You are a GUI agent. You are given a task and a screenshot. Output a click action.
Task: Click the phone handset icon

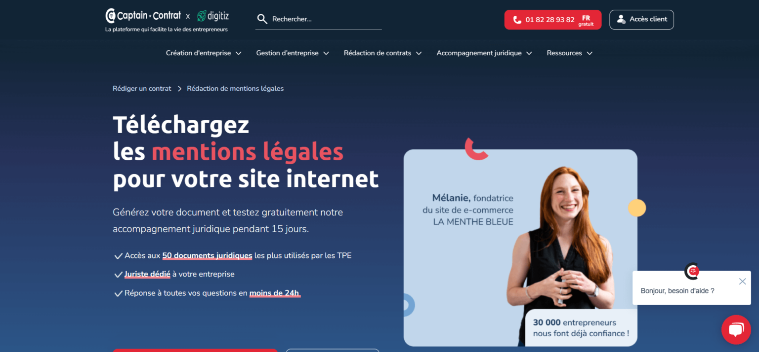coord(517,20)
